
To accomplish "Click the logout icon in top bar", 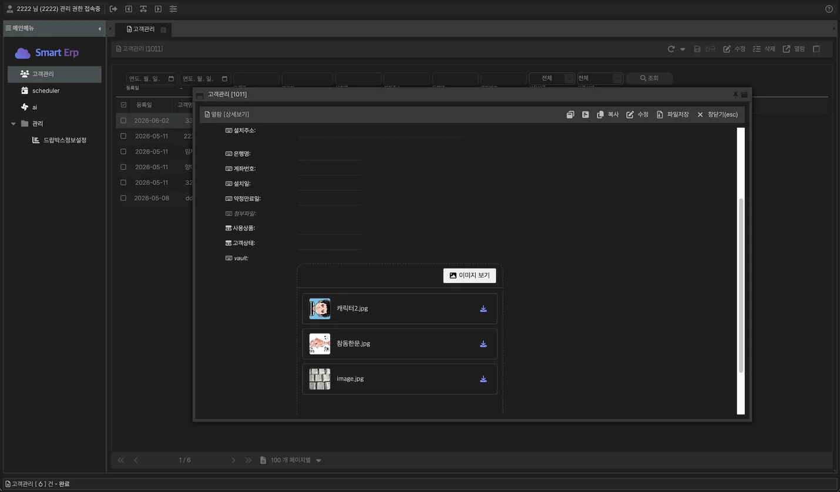I will [x=113, y=9].
